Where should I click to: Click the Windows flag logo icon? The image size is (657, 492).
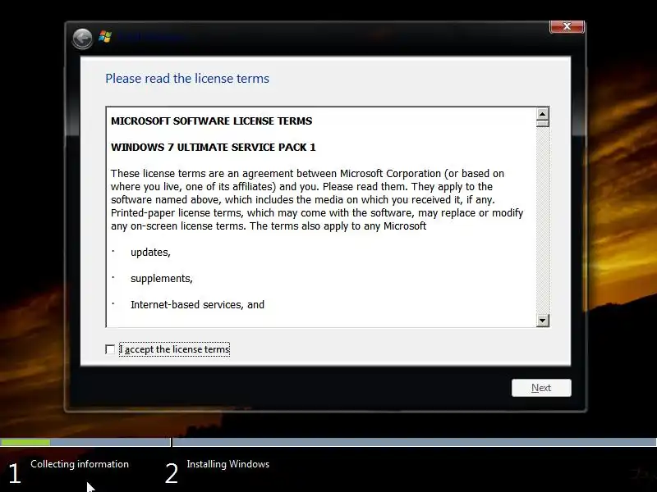coord(105,37)
